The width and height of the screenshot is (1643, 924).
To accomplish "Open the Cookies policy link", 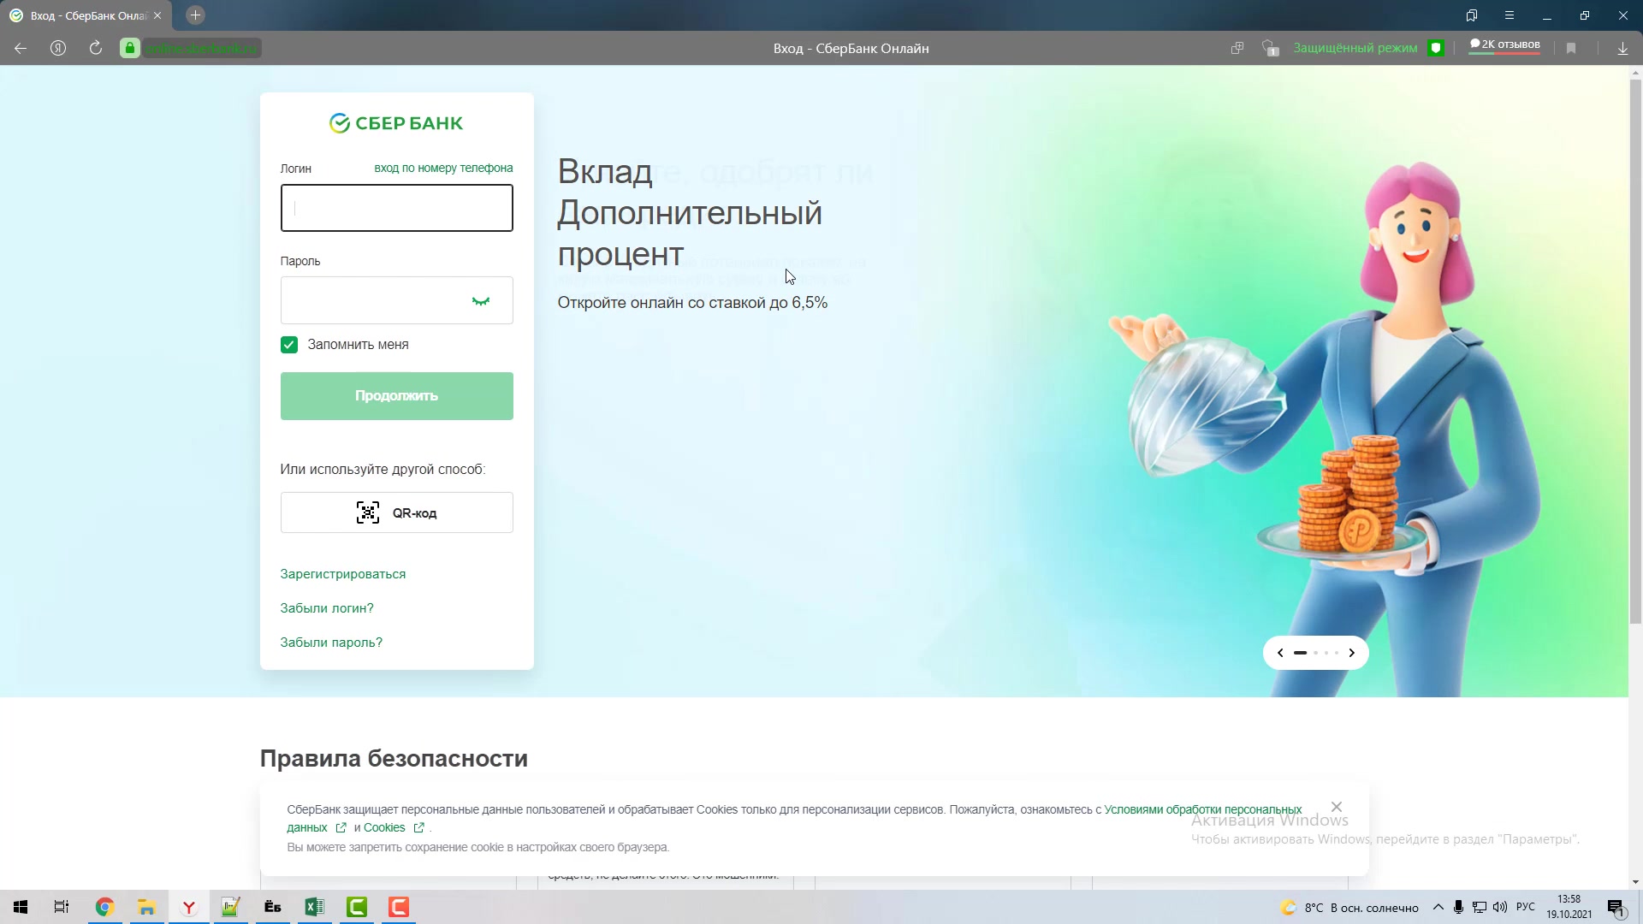I will click(x=384, y=827).
